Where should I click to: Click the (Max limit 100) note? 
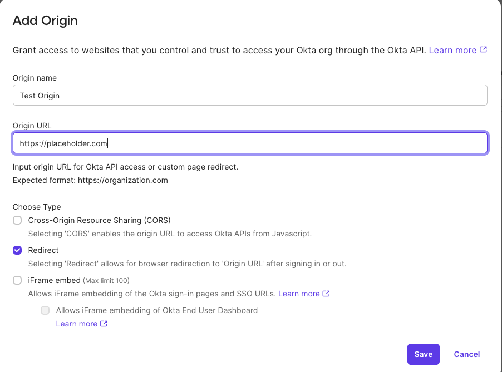click(x=106, y=280)
